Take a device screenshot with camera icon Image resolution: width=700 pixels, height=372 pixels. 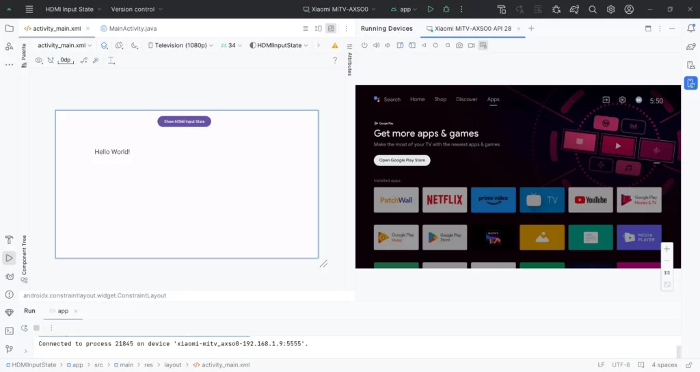click(459, 45)
